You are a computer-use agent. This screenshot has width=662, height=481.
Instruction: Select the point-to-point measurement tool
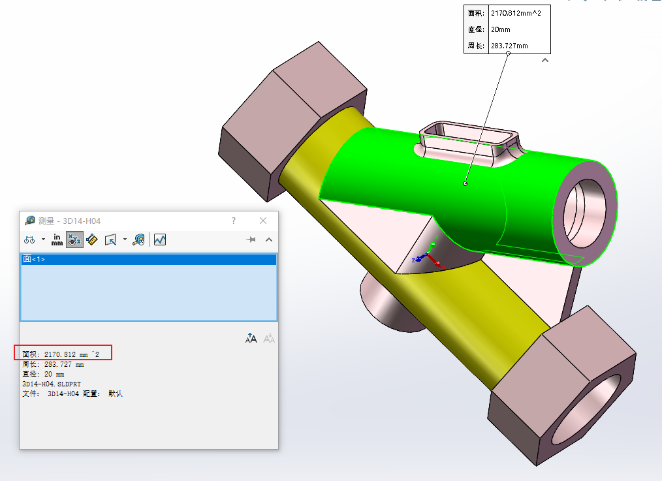click(91, 240)
